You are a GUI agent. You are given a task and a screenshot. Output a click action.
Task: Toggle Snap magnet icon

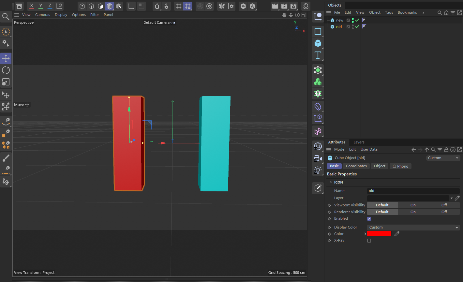(157, 6)
